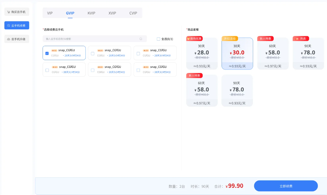Click the total price ¥99.90
Viewport: 327px width, 195px height.
coord(235,186)
